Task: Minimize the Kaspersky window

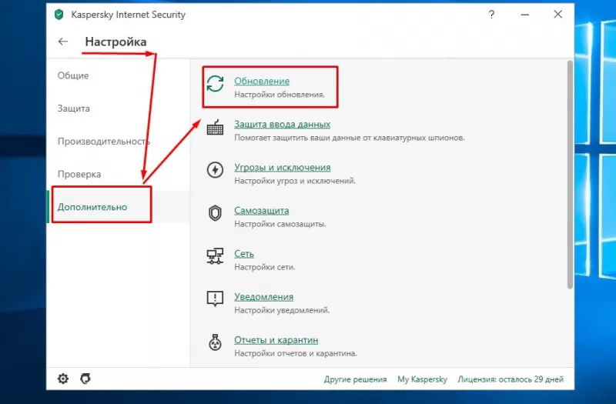Action: [x=525, y=15]
